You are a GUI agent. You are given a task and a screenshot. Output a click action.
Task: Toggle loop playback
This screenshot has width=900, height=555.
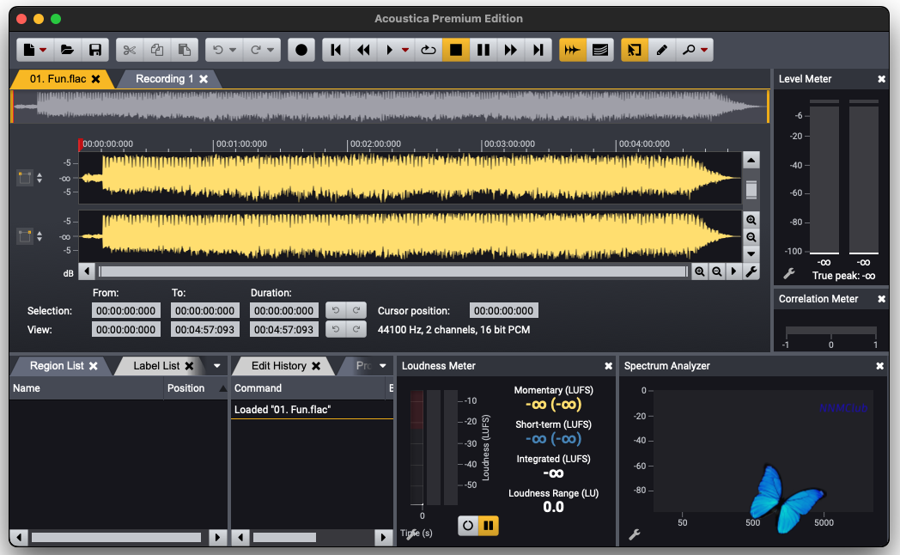pyautogui.click(x=429, y=50)
